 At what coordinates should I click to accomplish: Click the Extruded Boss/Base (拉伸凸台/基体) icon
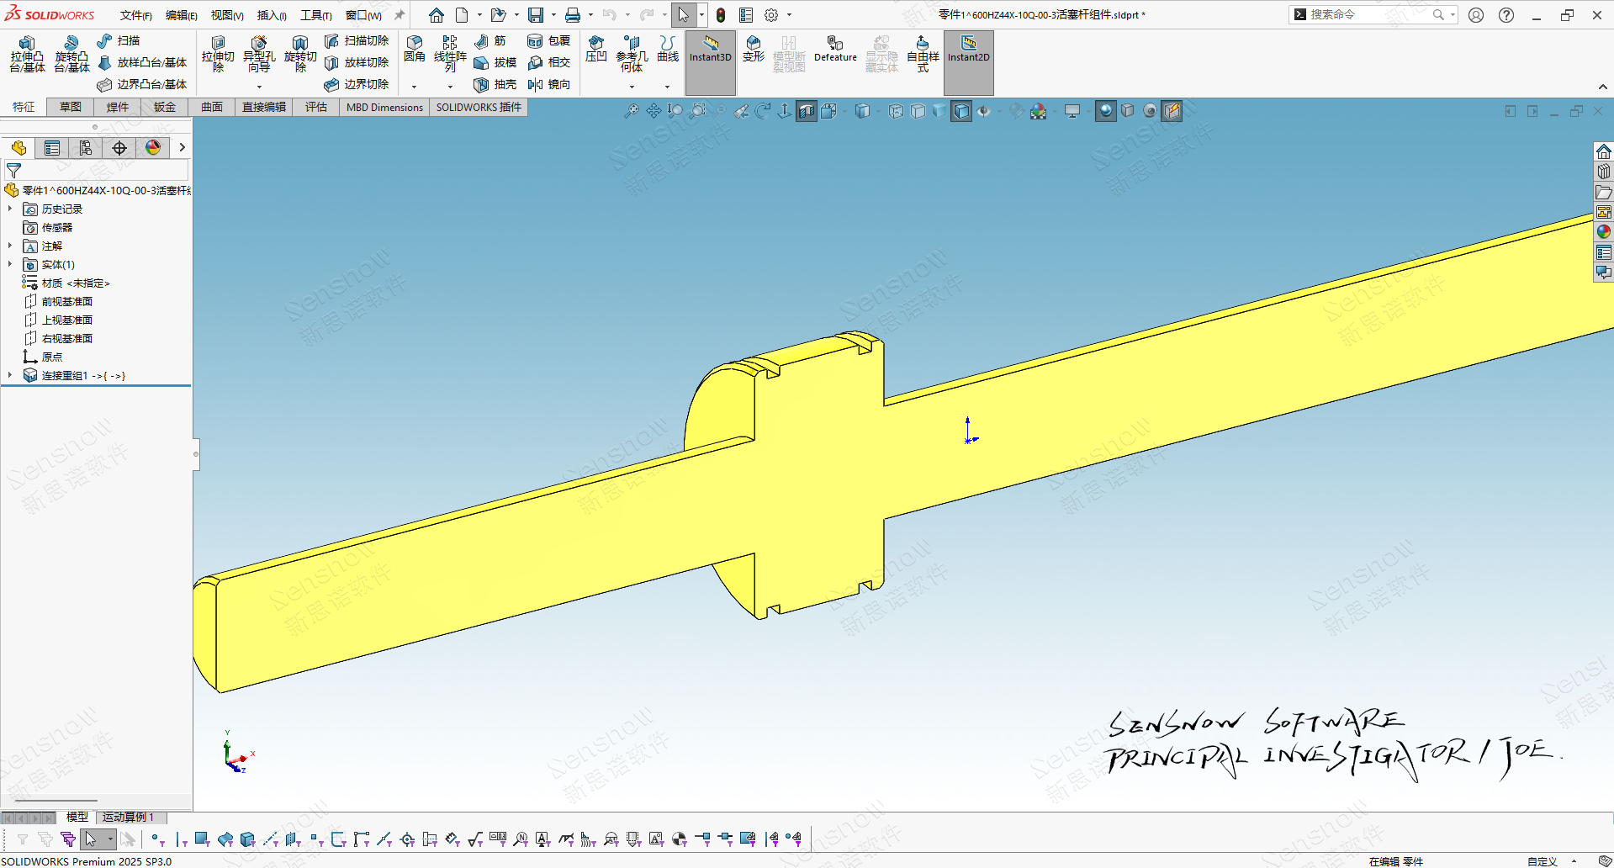[x=27, y=54]
